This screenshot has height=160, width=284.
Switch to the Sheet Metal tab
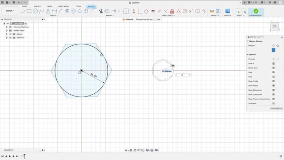tap(63, 6)
